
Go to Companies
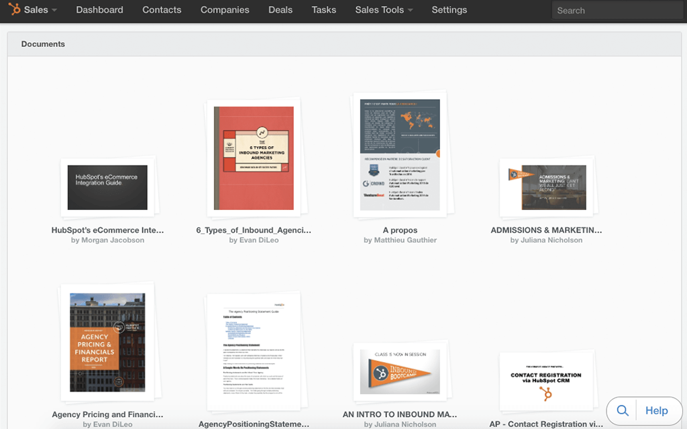click(225, 10)
